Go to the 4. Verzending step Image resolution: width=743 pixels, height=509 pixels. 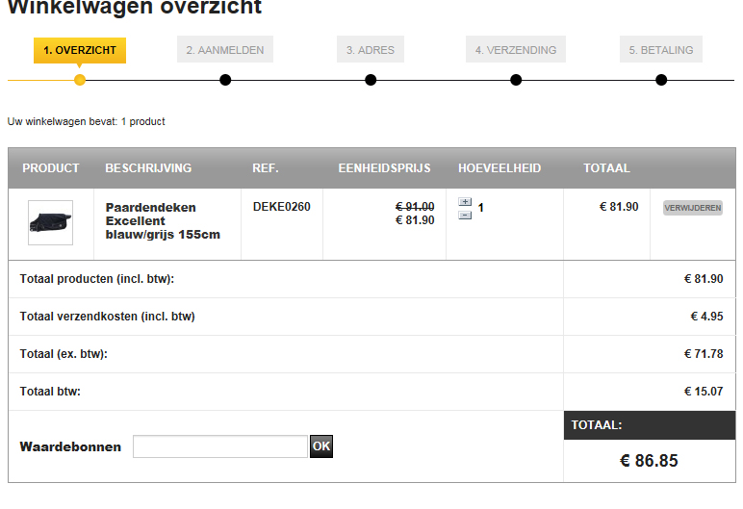(516, 49)
